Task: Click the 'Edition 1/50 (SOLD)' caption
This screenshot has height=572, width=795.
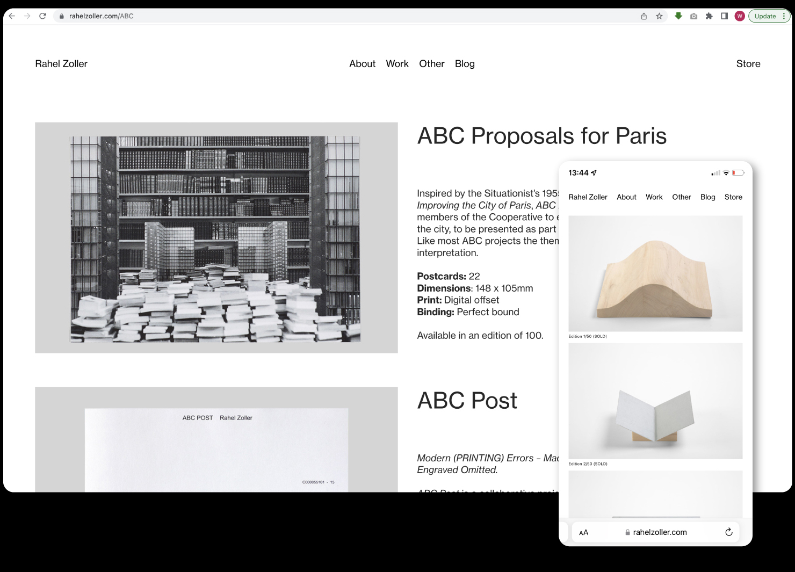Action: [588, 336]
